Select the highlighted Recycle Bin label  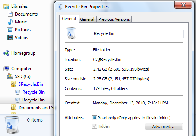[34, 100]
